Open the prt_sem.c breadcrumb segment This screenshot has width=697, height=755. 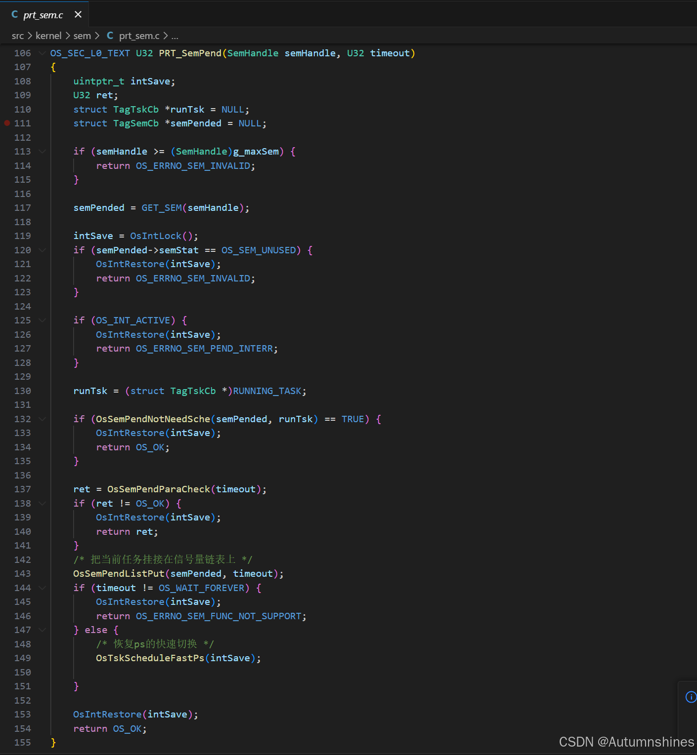139,36
